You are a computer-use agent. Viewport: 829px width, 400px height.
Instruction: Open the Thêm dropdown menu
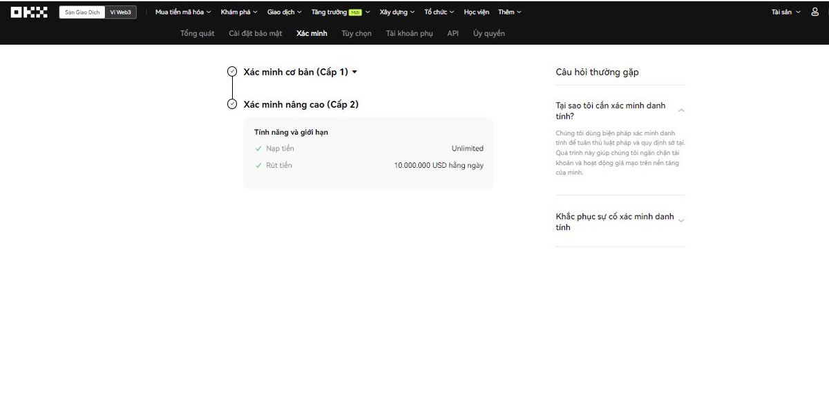click(510, 12)
